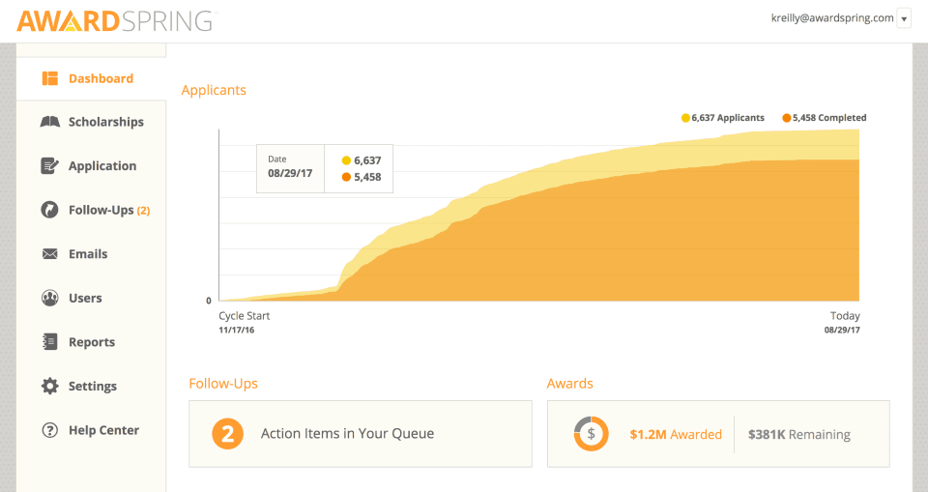Image resolution: width=928 pixels, height=492 pixels.
Task: Click the Scholarships book icon
Action: (50, 122)
